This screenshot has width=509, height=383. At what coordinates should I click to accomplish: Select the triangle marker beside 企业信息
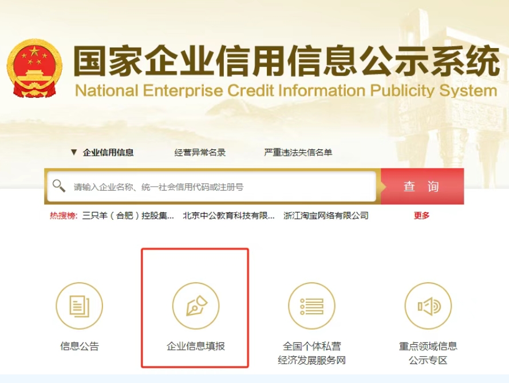pos(74,152)
